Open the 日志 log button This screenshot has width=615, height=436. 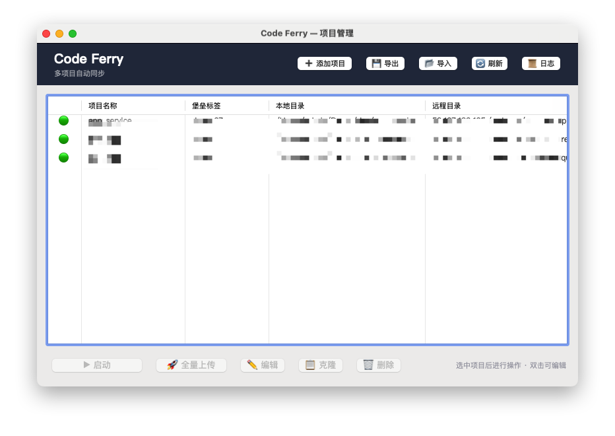point(541,63)
